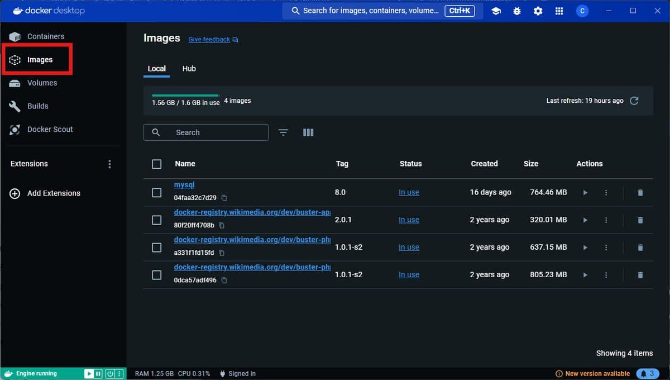Check the 80f20ff4708b image checkbox
This screenshot has height=380, width=670.
click(x=156, y=220)
